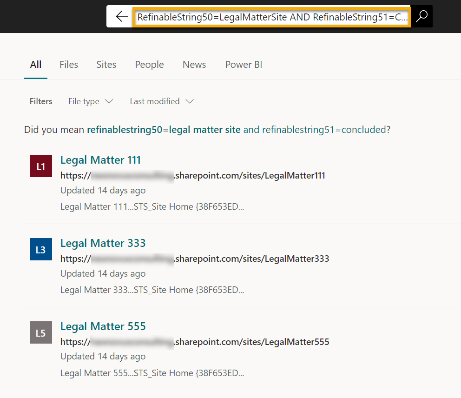Click the LegalMatter555 site URL
This screenshot has height=398, width=461.
coord(195,342)
